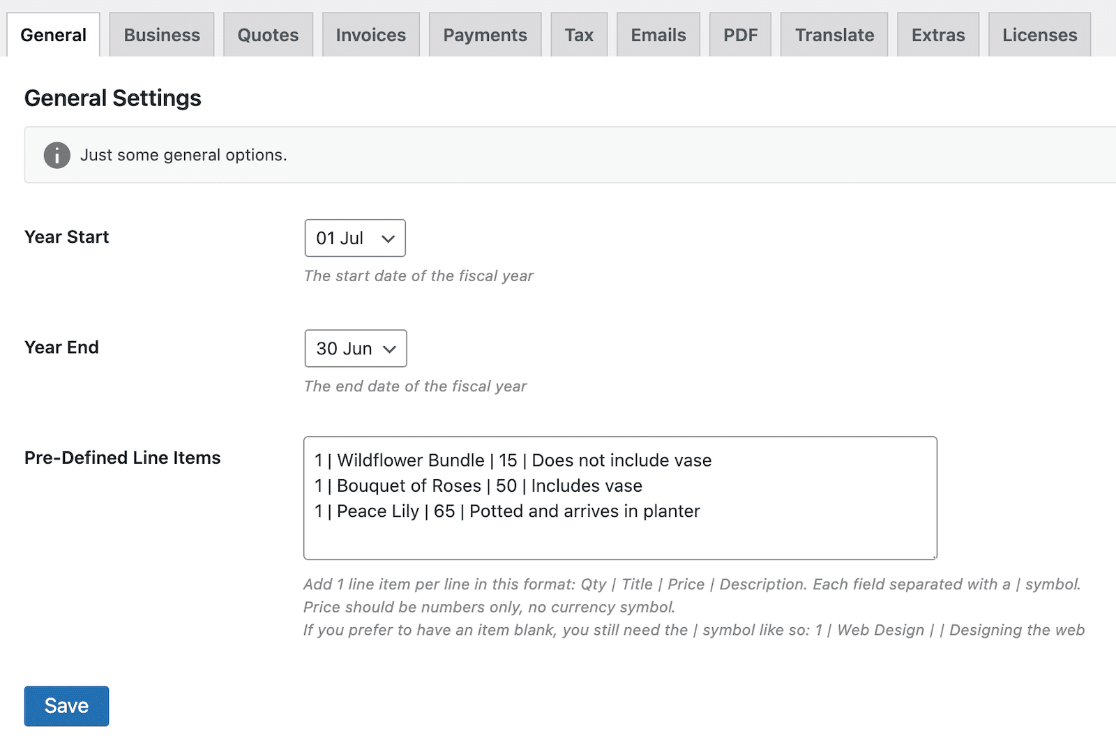Image resolution: width=1116 pixels, height=745 pixels.
Task: Click 'The start date of the fiscal year' hint
Action: [x=418, y=276]
